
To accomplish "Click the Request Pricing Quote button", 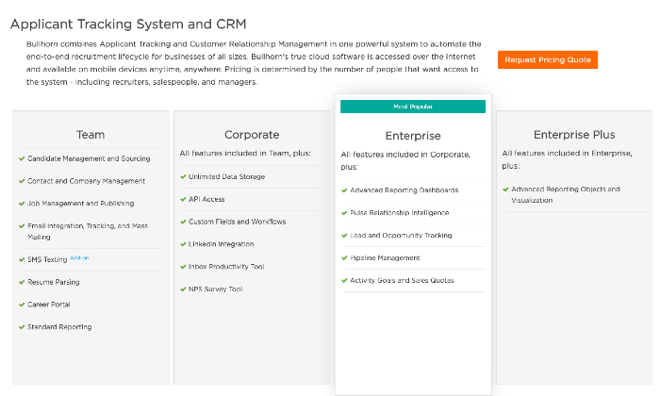I will 547,59.
